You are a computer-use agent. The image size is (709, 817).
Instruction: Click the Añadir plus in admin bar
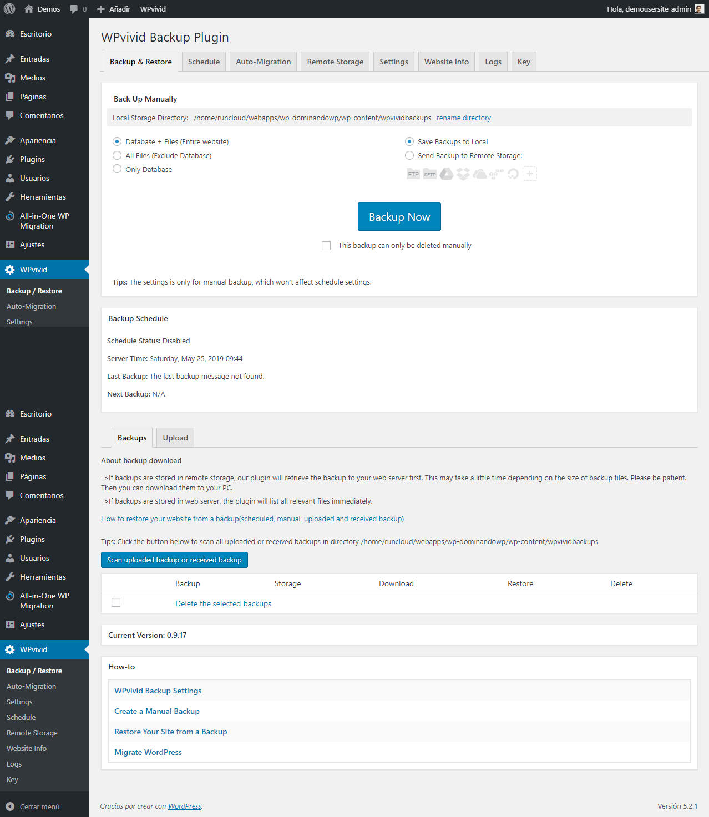click(x=101, y=9)
